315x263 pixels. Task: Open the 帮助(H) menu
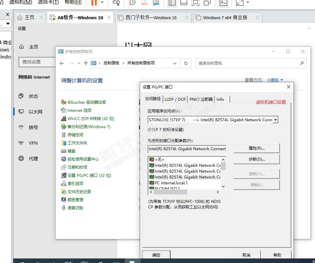point(73,2)
